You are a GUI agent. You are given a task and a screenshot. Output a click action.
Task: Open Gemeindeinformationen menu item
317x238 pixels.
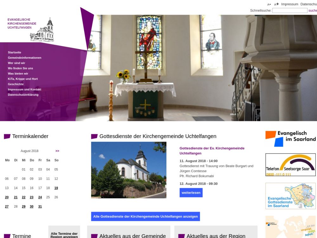[x=24, y=58]
